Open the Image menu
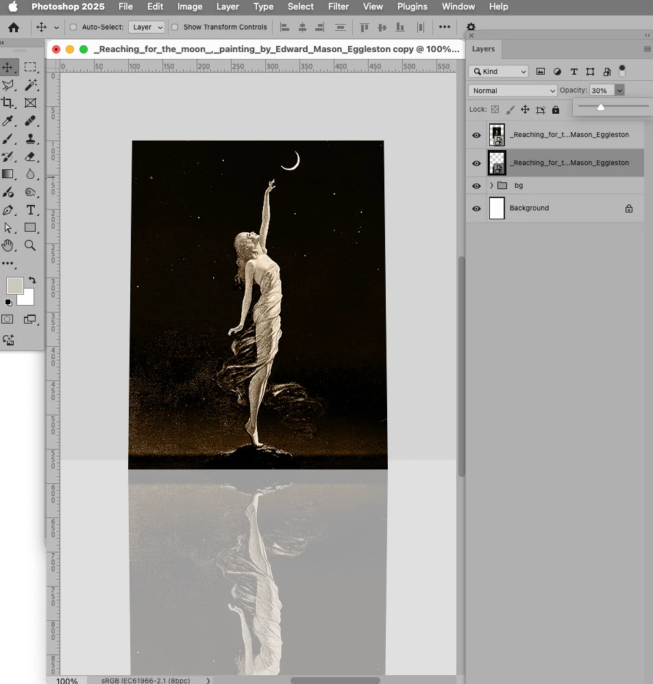 (x=190, y=7)
